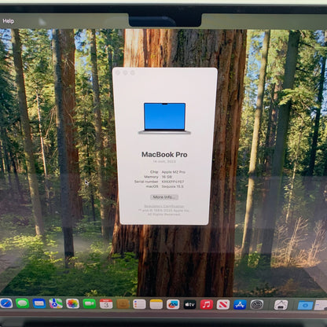Launch Reminders from the Dock

(139, 304)
